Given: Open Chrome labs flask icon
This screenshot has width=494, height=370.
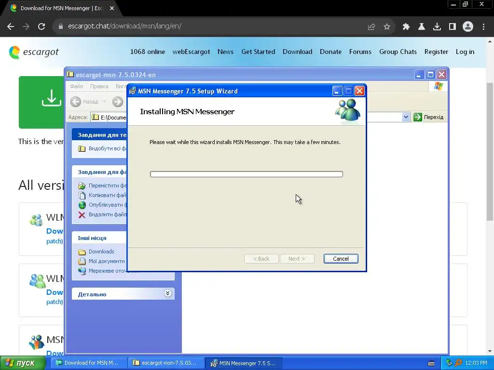Looking at the screenshot, I should pos(422,27).
